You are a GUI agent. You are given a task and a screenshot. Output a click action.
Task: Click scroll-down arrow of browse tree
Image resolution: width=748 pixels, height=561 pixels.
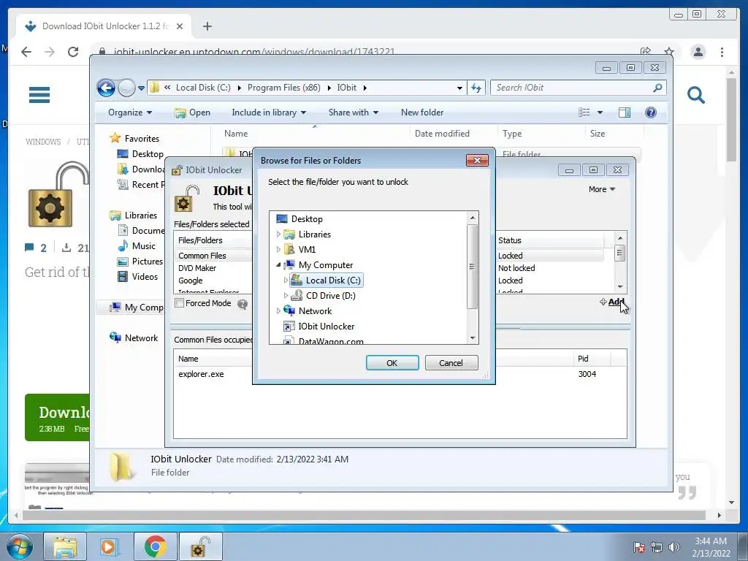click(x=473, y=338)
